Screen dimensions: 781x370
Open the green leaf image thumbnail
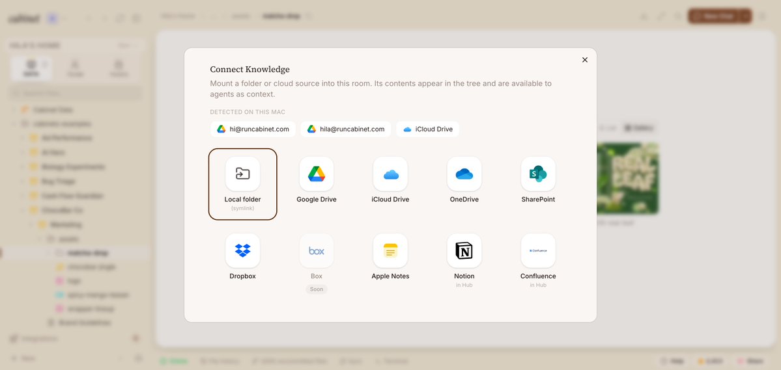click(627, 179)
